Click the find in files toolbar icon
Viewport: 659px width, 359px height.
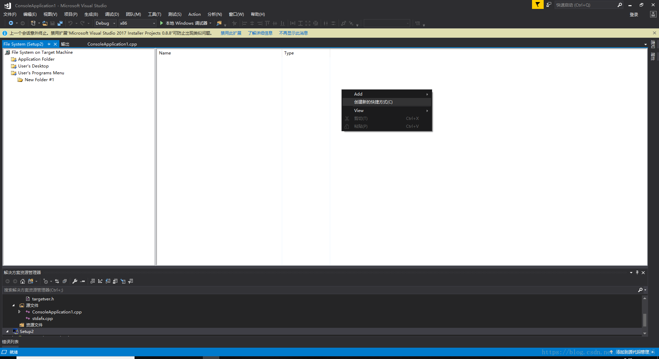(219, 23)
